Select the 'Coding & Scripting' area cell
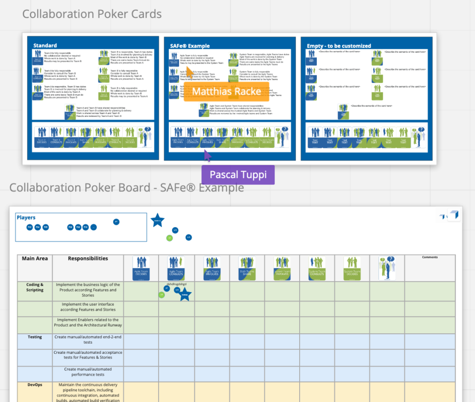The height and width of the screenshot is (402, 475). click(x=35, y=291)
